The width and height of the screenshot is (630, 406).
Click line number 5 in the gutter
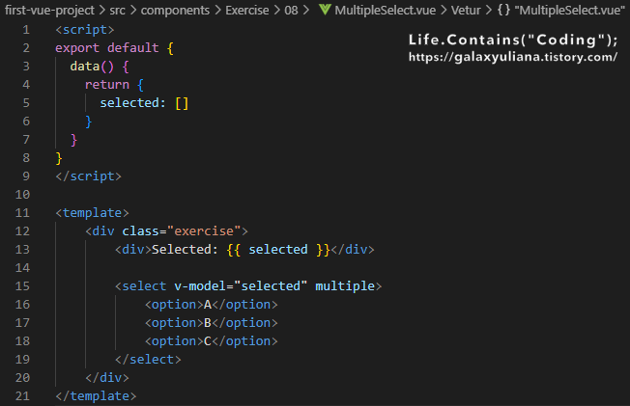click(26, 103)
